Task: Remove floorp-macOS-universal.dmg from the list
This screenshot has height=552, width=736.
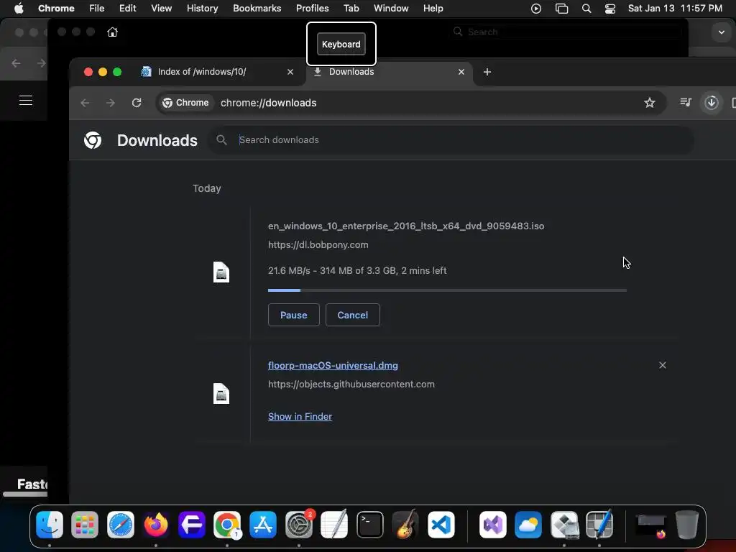Action: (x=662, y=365)
